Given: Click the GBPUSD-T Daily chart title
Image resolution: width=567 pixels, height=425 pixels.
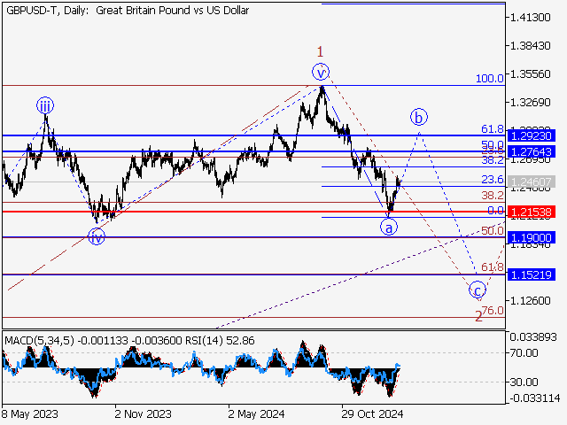Looking at the screenshot, I should tap(126, 11).
